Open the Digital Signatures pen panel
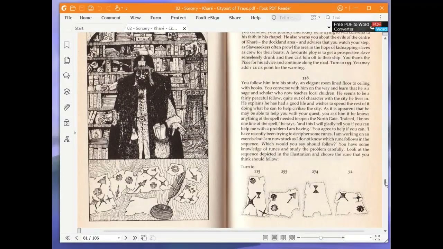Screen dimensions: 443x249 (x=66, y=139)
